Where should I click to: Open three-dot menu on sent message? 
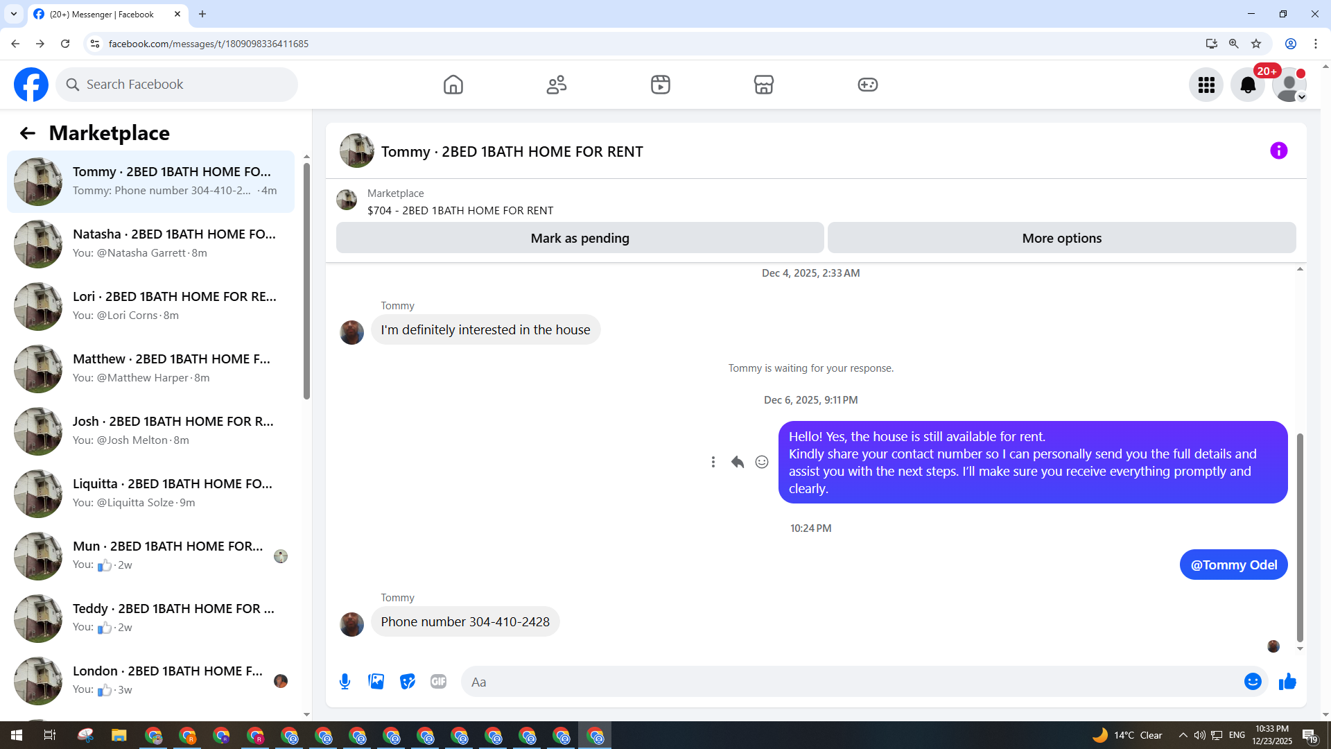point(713,462)
